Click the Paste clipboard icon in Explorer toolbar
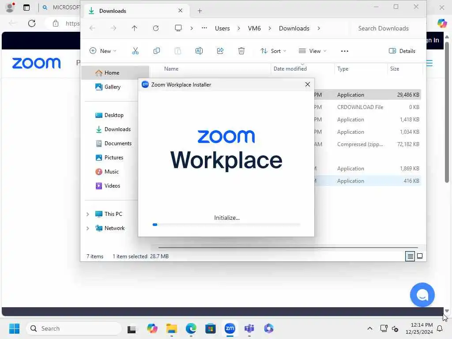Screen dimensions: 452x339 (x=178, y=51)
